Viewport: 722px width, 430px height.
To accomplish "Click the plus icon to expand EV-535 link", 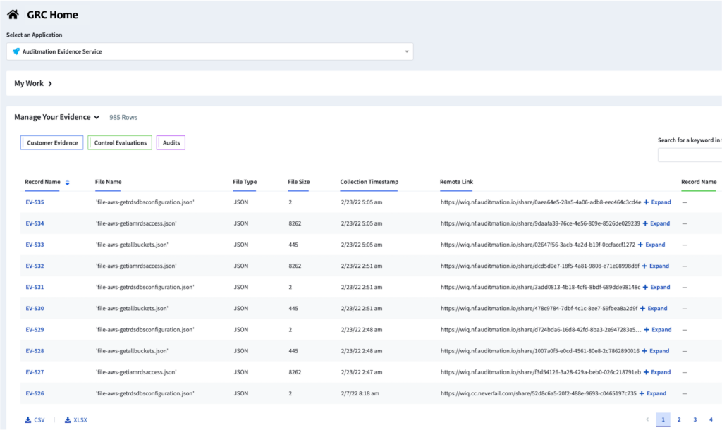I will [x=645, y=202].
